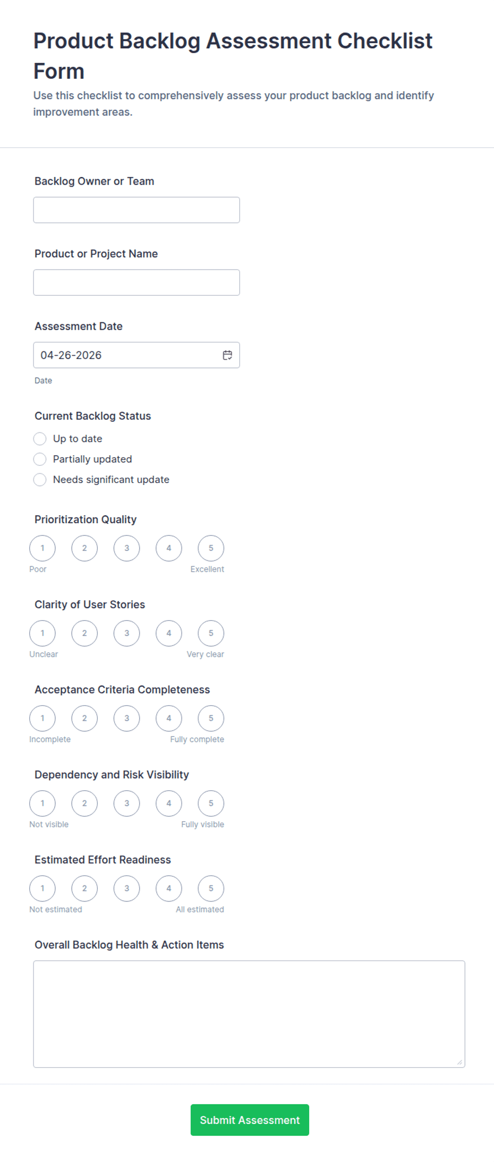Screen dimensions: 494x1162
Task: Set Dependency and Risk Visibility to 1
Action: pos(42,804)
